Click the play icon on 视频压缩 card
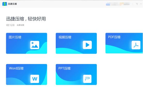The height and width of the screenshot is (97, 143). 87,45
